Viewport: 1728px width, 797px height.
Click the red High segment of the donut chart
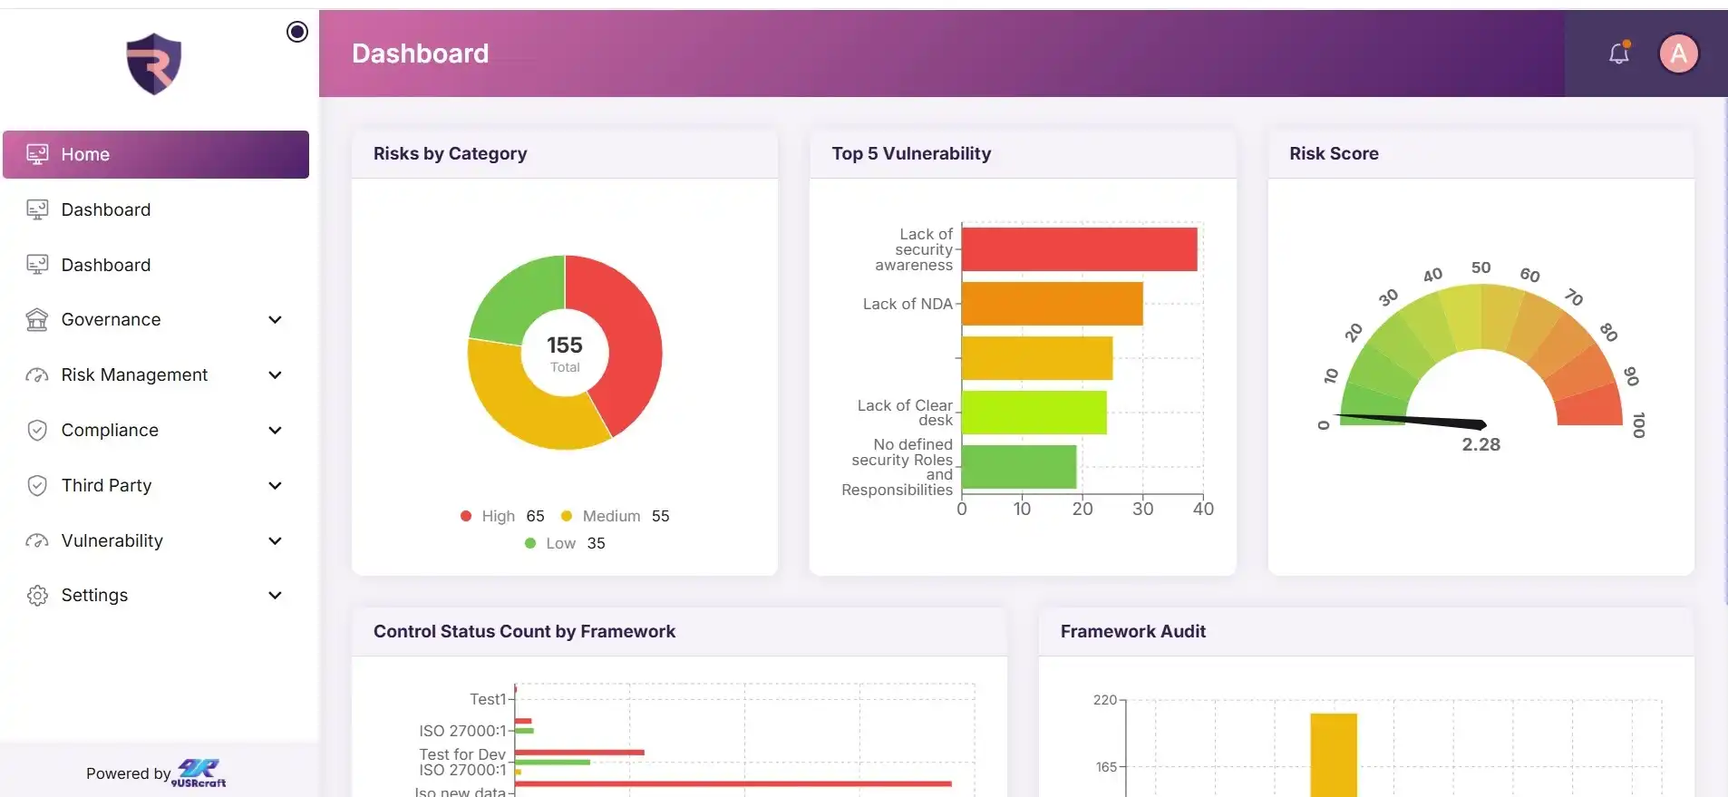click(626, 345)
